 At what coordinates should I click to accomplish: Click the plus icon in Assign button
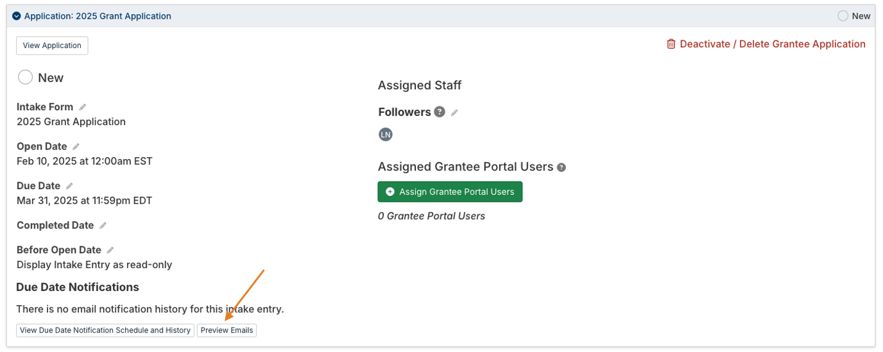tap(390, 192)
